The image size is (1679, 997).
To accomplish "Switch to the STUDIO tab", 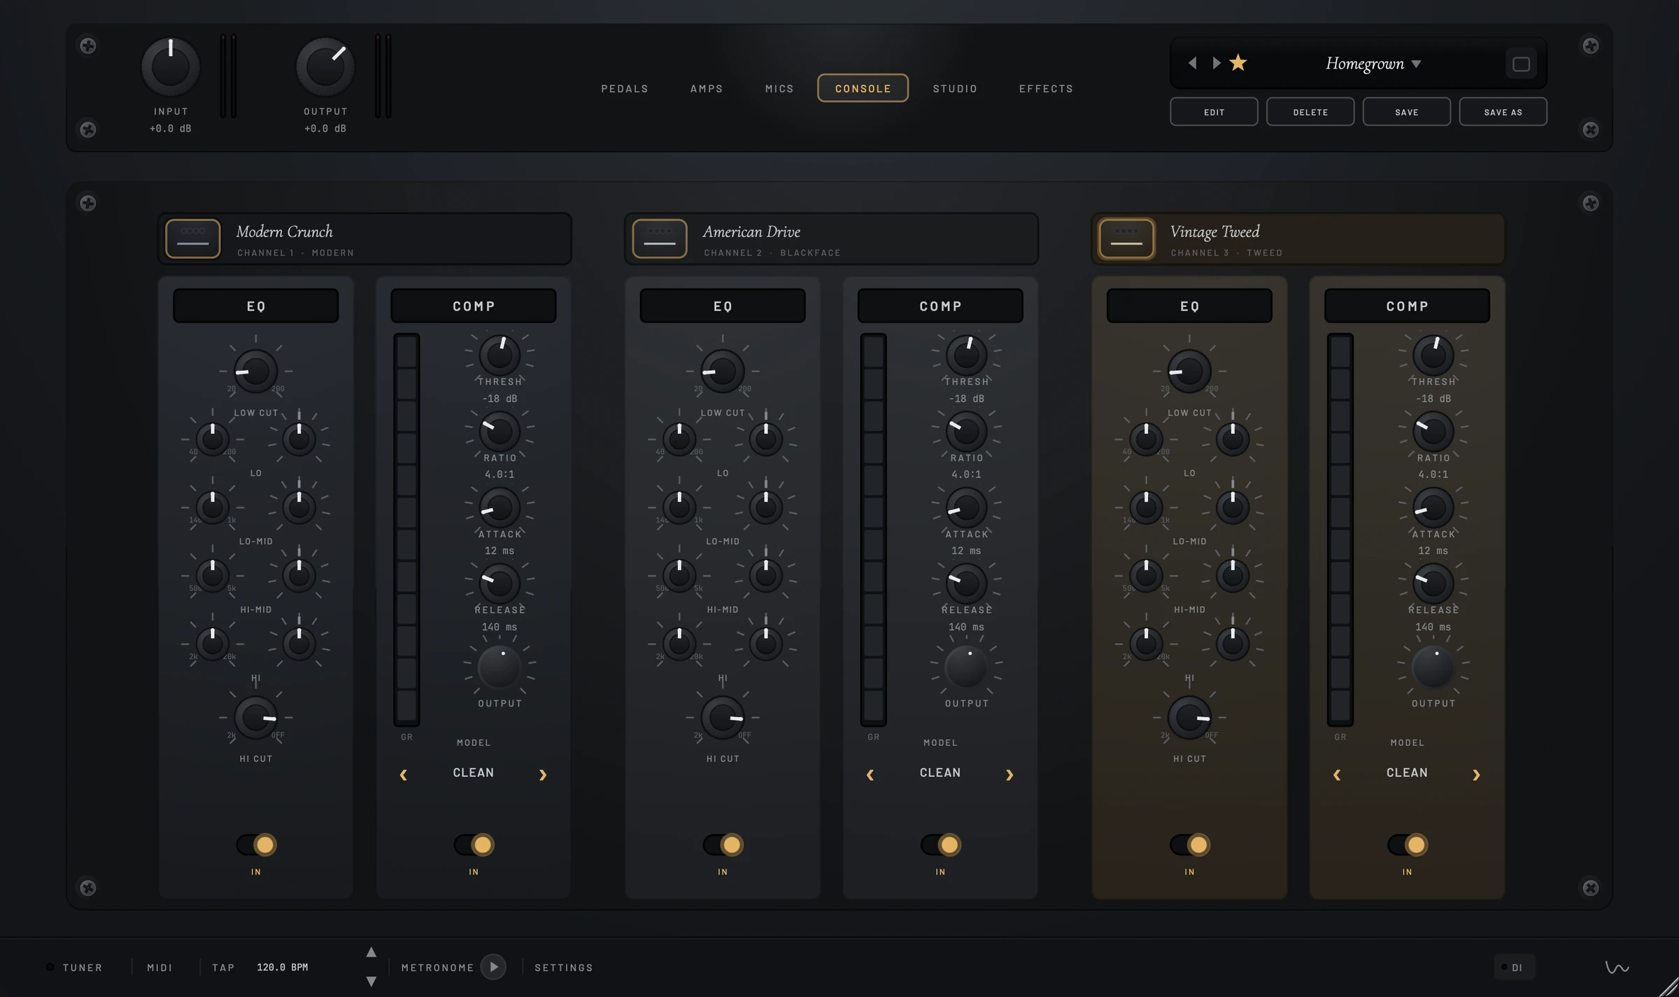I will pyautogui.click(x=955, y=88).
